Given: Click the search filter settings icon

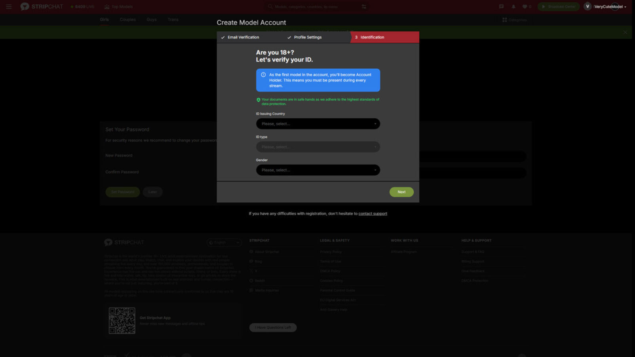Looking at the screenshot, I should [x=364, y=7].
